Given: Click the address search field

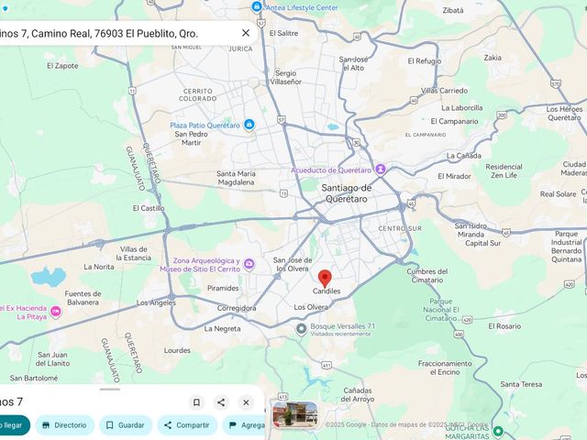Looking at the screenshot, I should 126,33.
